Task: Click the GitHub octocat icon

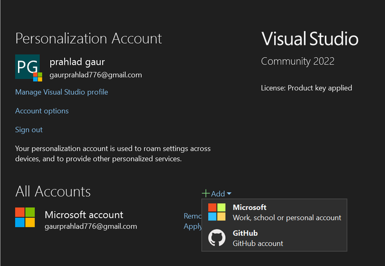Action: coord(217,238)
